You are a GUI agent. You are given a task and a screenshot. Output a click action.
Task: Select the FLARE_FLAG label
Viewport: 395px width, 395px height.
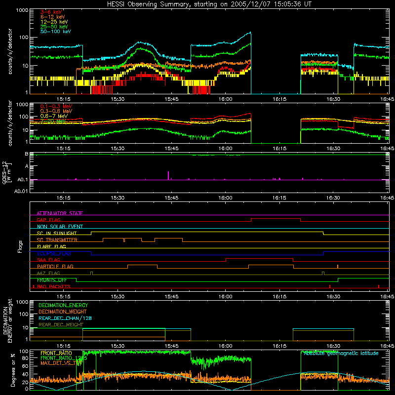51,246
